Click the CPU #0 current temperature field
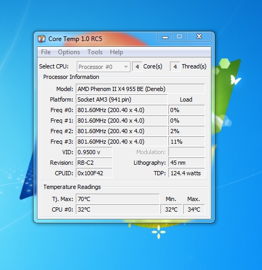 pos(118,209)
